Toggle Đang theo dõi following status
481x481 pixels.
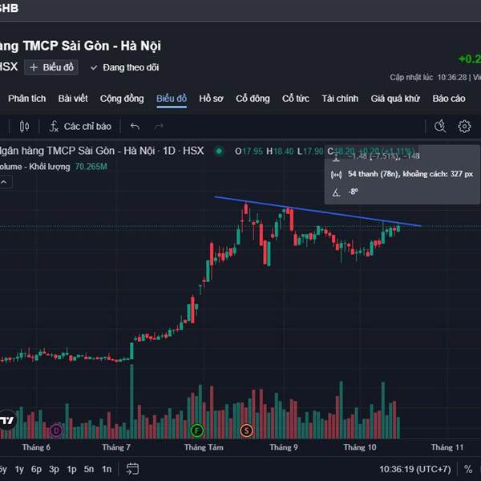[124, 67]
